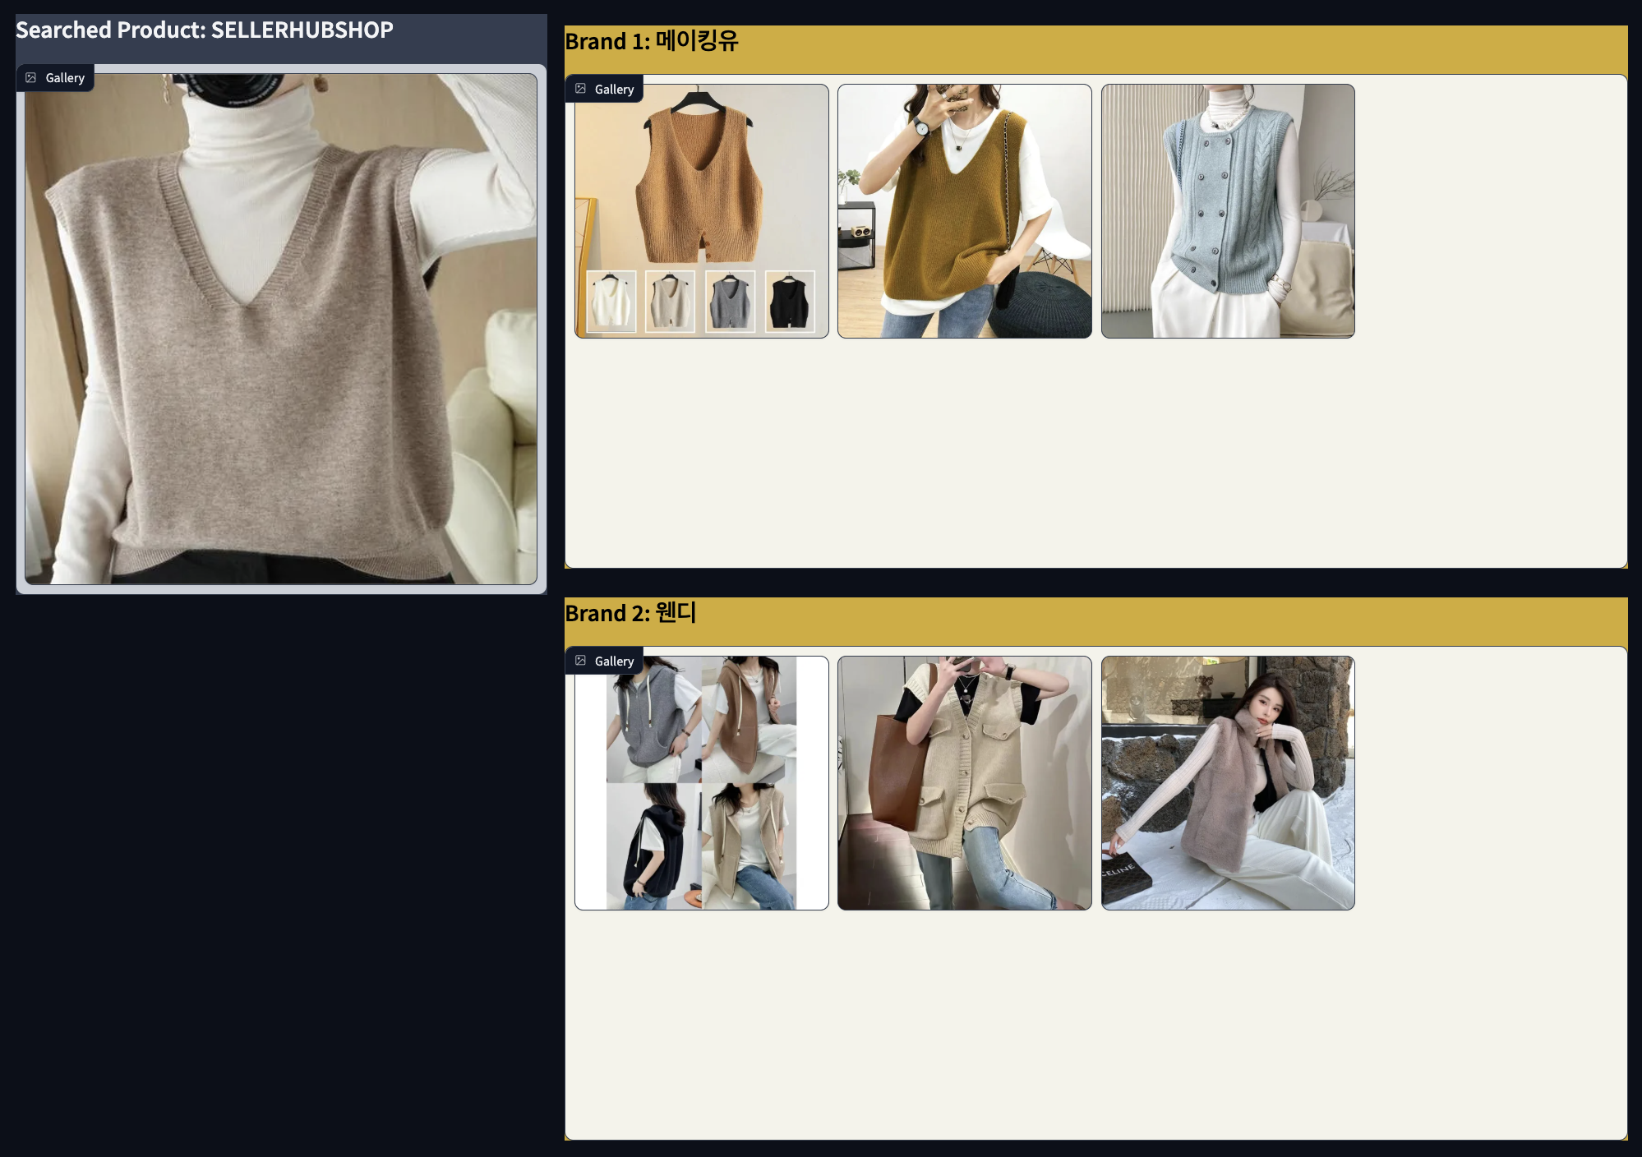Image resolution: width=1642 pixels, height=1157 pixels.
Task: Click the Brand 1 메이킹유 header
Action: [x=652, y=41]
